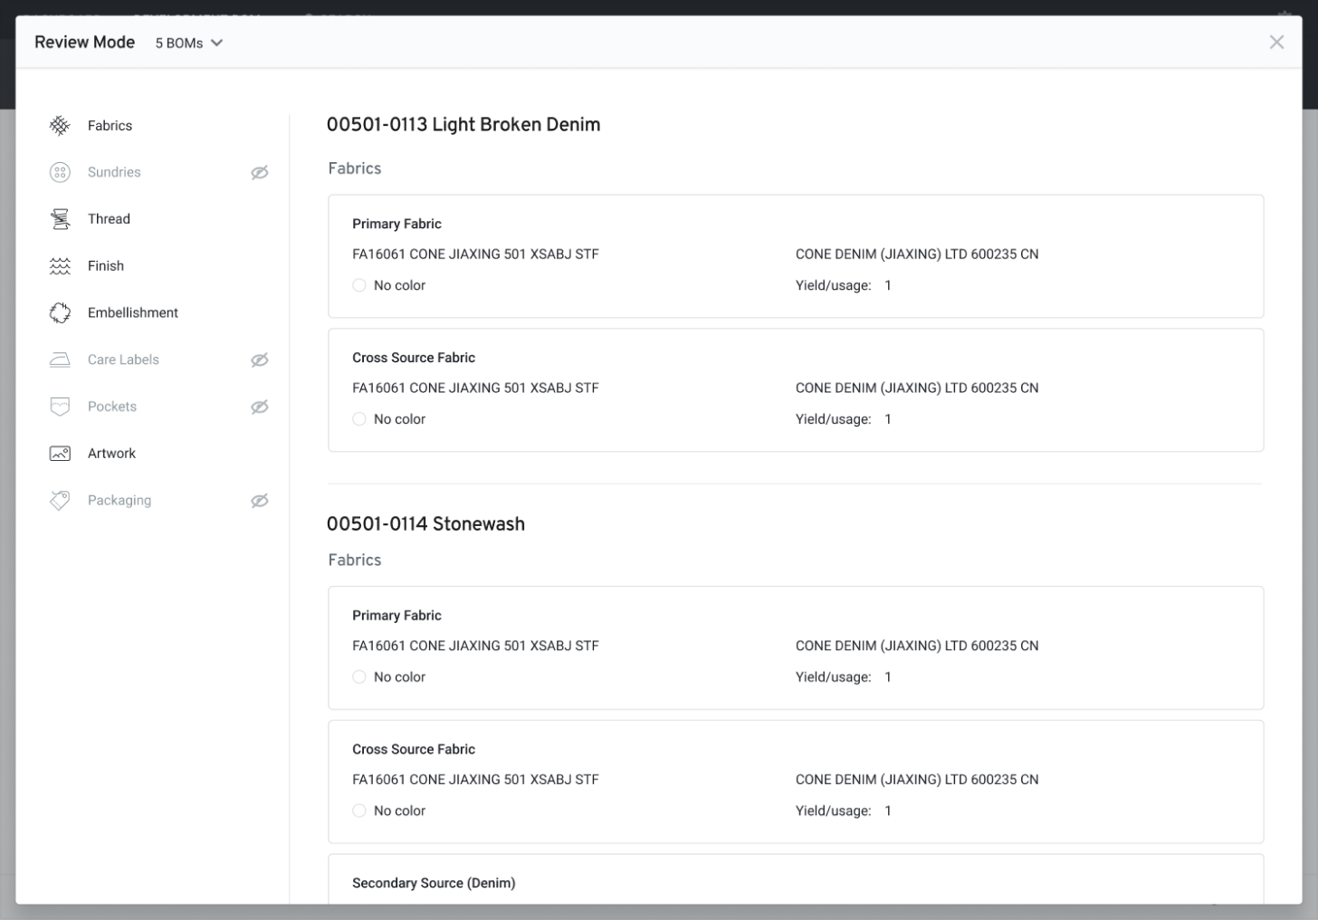Click Cross Source Fabric title under Stonewash

[x=414, y=750]
